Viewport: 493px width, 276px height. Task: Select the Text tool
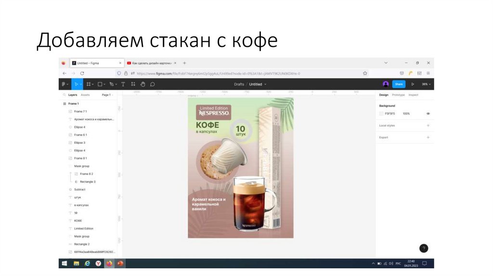[123, 84]
